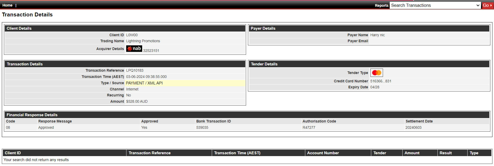This screenshot has height=166, width=494.
Task: Select the Approved value Yes
Action: coord(144,127)
